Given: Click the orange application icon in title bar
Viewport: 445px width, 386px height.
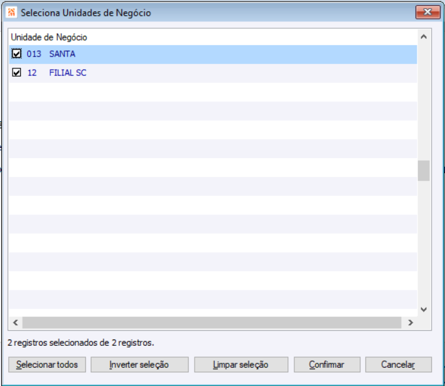Looking at the screenshot, I should (11, 12).
